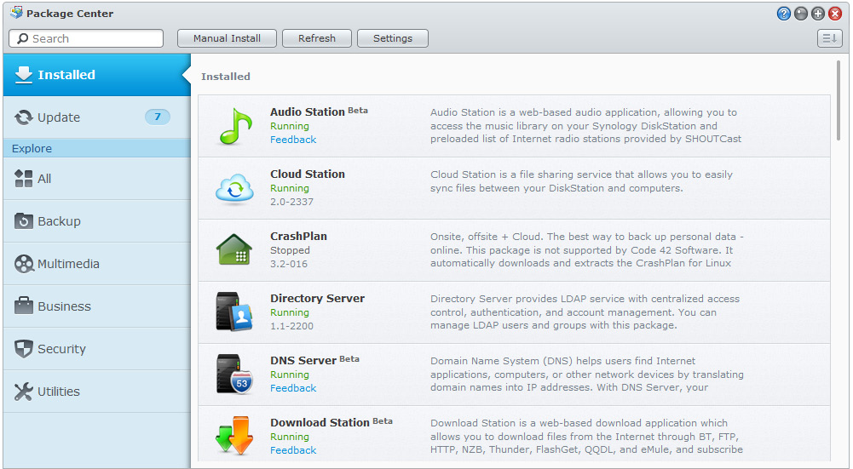This screenshot has height=469, width=853.
Task: Click the Security shield icon
Action: click(x=23, y=349)
